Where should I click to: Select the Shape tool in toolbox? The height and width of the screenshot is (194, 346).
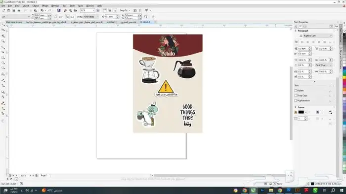[3, 30]
